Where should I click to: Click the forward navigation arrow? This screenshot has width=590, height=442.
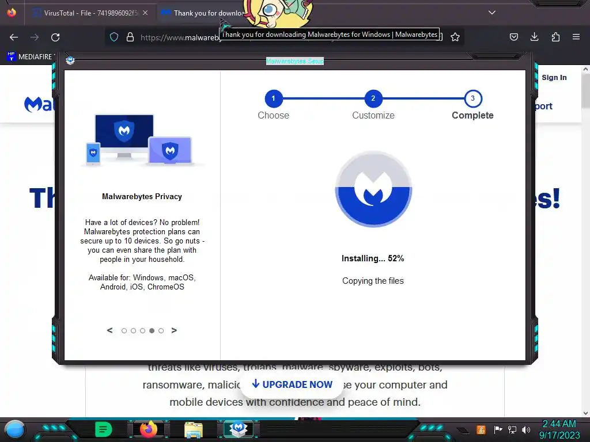(x=35, y=37)
